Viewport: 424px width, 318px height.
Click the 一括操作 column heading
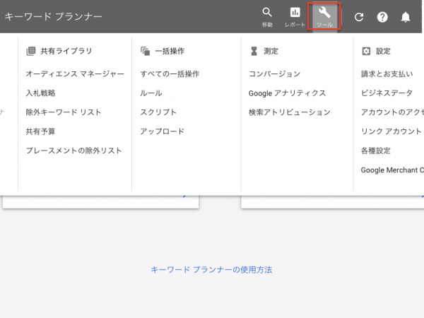pyautogui.click(x=170, y=51)
